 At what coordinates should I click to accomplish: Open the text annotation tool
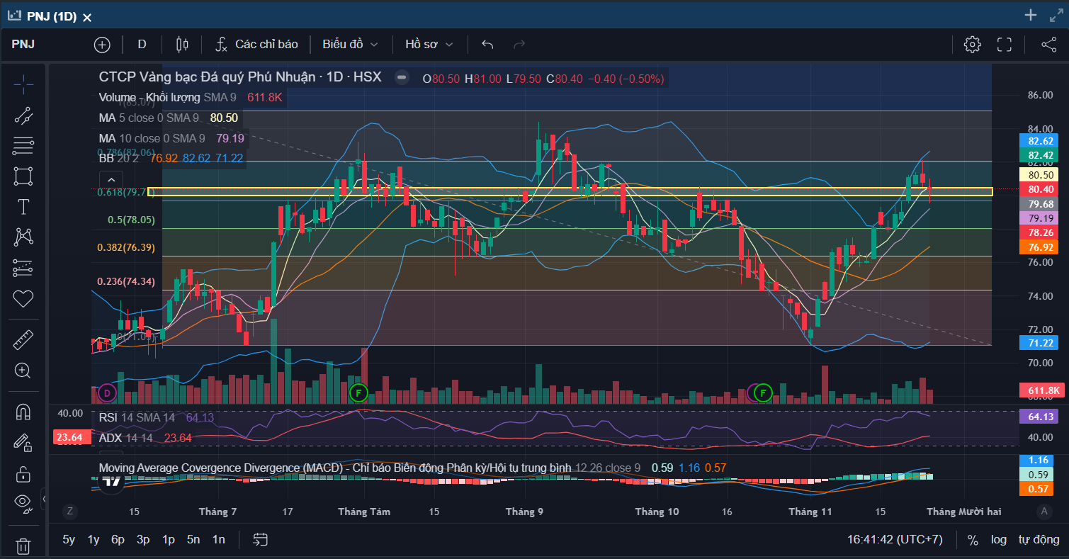(x=23, y=207)
